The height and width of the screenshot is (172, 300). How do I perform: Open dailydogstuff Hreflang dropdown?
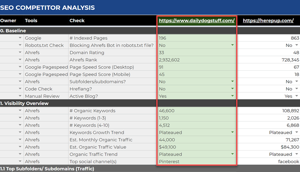[232, 89]
